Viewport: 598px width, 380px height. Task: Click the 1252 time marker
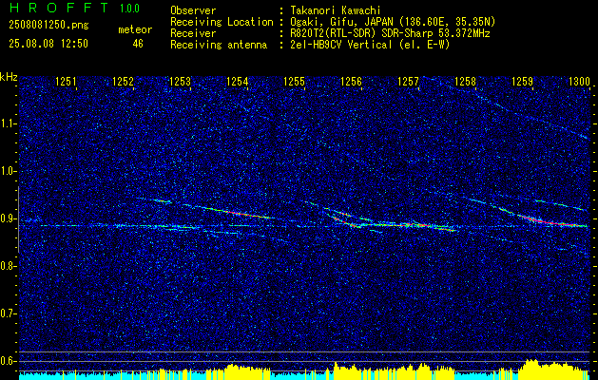(124, 82)
